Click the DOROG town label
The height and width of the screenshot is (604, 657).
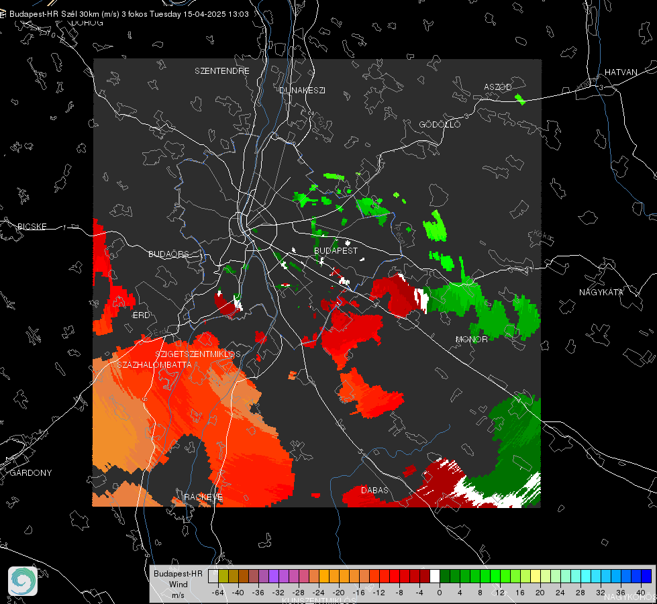tap(87, 23)
